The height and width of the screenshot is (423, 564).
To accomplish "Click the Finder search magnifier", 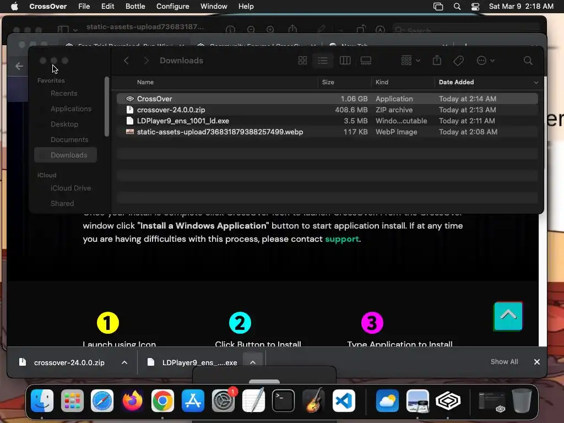I will pyautogui.click(x=528, y=61).
